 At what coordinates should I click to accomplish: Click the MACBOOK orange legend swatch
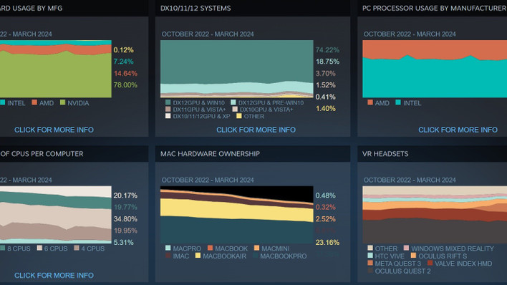[x=210, y=248]
